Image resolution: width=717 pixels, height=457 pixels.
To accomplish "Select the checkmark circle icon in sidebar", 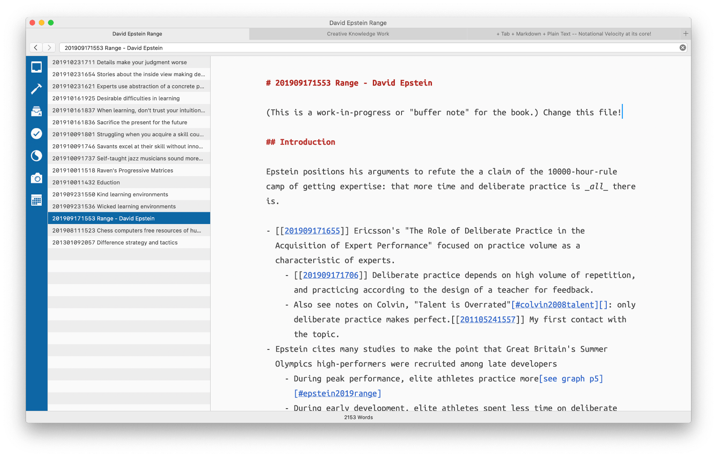I will coord(37,134).
